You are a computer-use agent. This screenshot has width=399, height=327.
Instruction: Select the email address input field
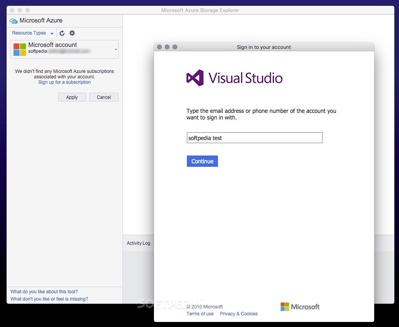pyautogui.click(x=254, y=138)
